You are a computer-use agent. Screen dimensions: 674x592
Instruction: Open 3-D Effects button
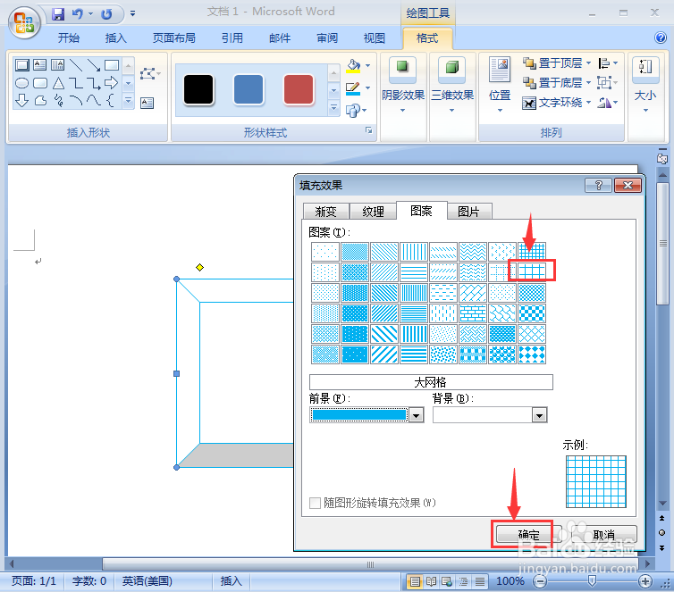pos(452,85)
